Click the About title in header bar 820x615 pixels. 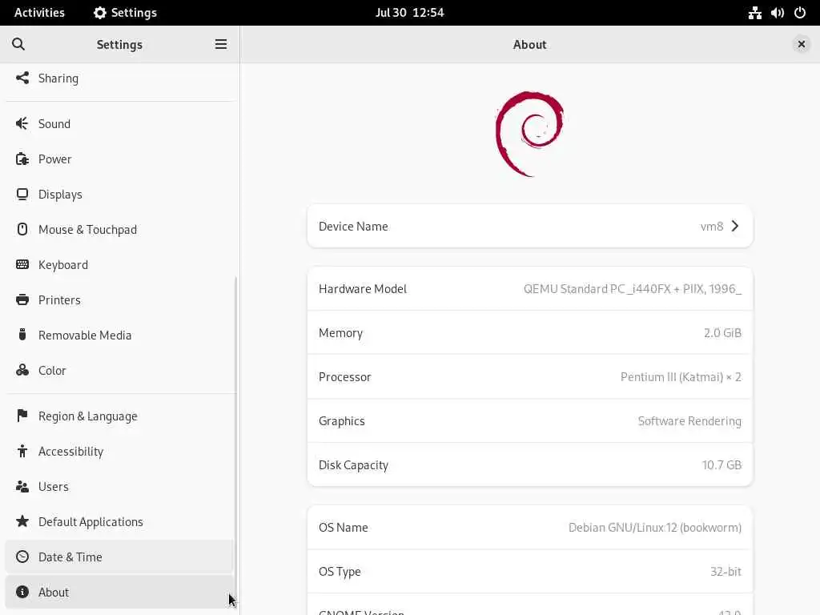(529, 45)
